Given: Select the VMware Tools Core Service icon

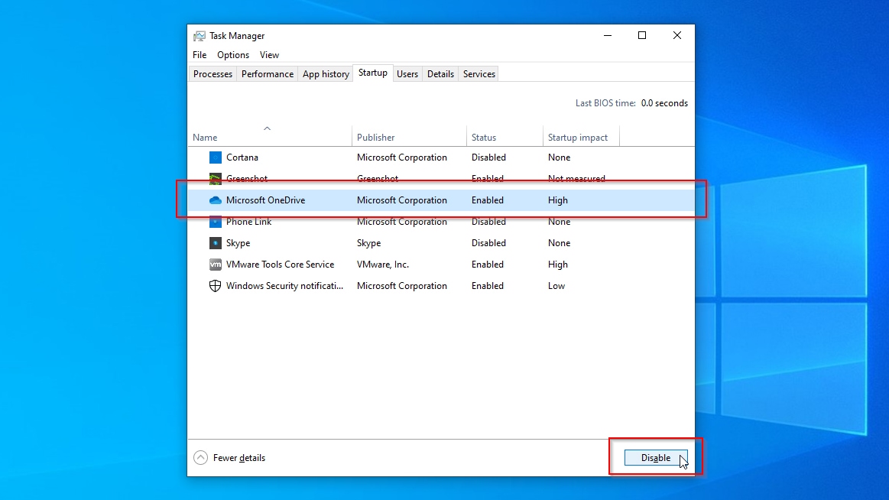Looking at the screenshot, I should (216, 265).
